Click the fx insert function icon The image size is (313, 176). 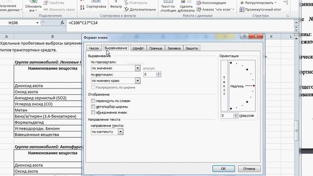click(x=62, y=23)
